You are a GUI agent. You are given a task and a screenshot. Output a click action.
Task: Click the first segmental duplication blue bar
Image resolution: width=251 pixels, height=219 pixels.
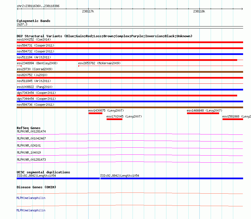(x=58, y=178)
